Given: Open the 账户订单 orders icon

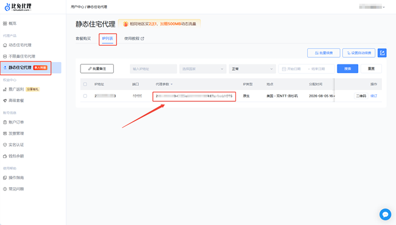Looking at the screenshot, I should 5,122.
